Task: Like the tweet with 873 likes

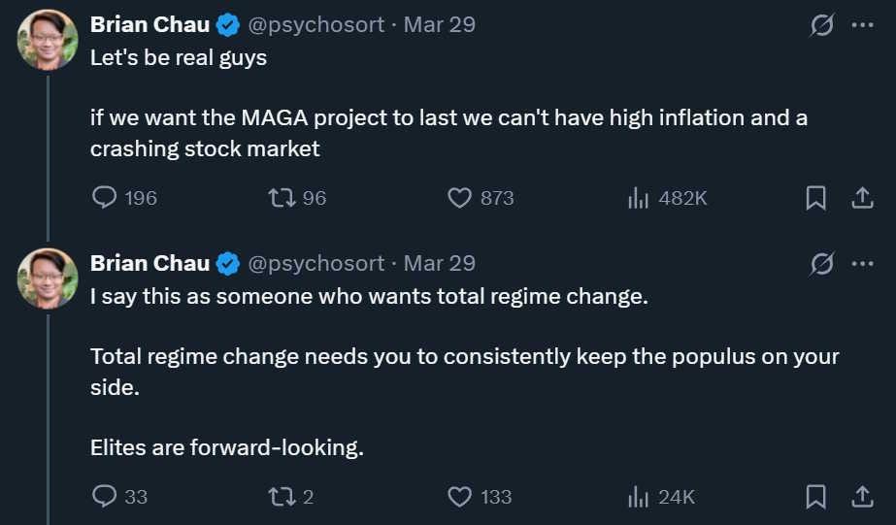Action: click(459, 198)
